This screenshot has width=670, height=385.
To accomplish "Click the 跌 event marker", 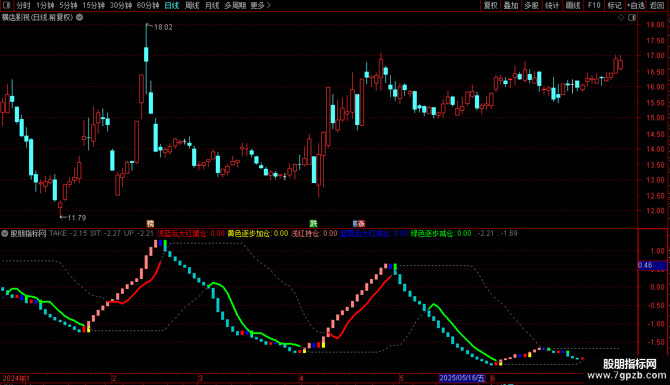I will point(313,224).
